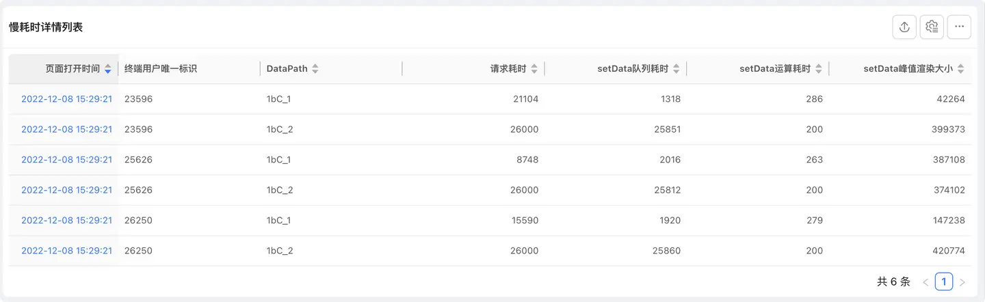This screenshot has width=985, height=302.
Task: Open the timestamp link in the last table row
Action: pyautogui.click(x=66, y=251)
